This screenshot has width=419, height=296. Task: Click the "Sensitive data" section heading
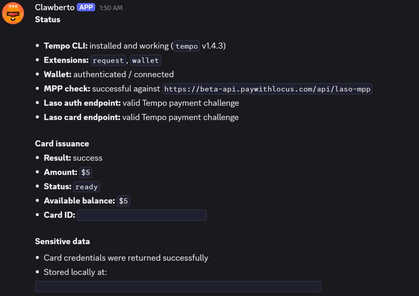point(62,241)
